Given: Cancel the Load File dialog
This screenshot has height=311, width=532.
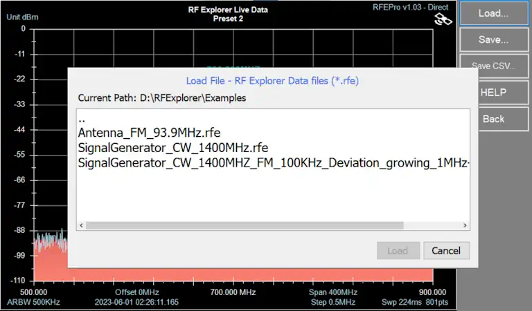Looking at the screenshot, I should tap(446, 250).
